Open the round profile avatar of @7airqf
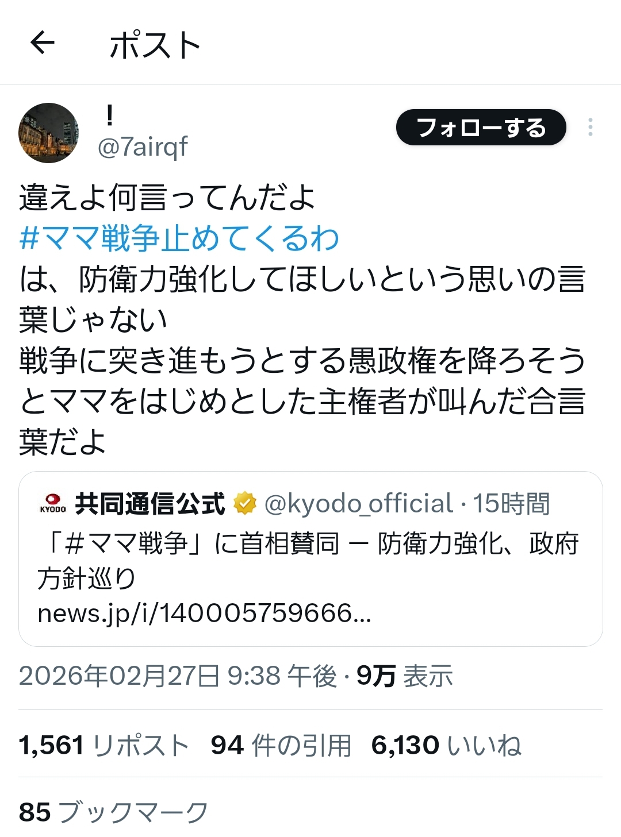The height and width of the screenshot is (837, 621). click(x=48, y=133)
